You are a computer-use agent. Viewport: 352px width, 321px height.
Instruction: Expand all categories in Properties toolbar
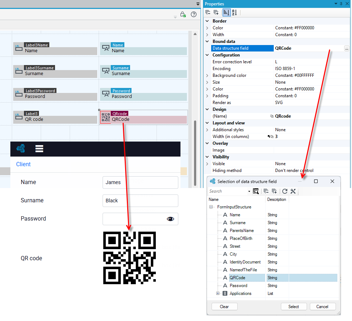(216, 13)
